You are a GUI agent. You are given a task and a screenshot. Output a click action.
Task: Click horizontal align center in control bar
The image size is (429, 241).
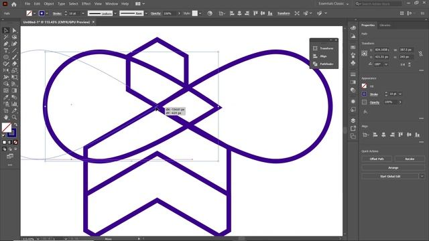[239, 13]
